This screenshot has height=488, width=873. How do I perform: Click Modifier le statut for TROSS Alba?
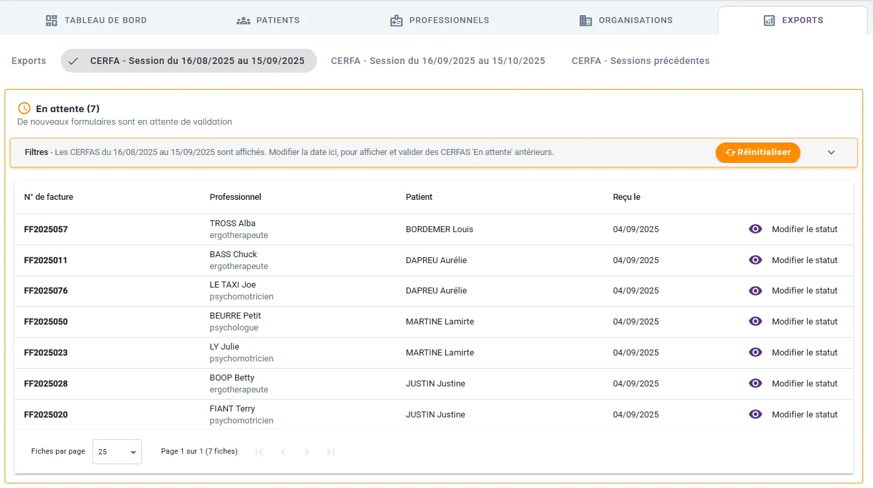804,229
